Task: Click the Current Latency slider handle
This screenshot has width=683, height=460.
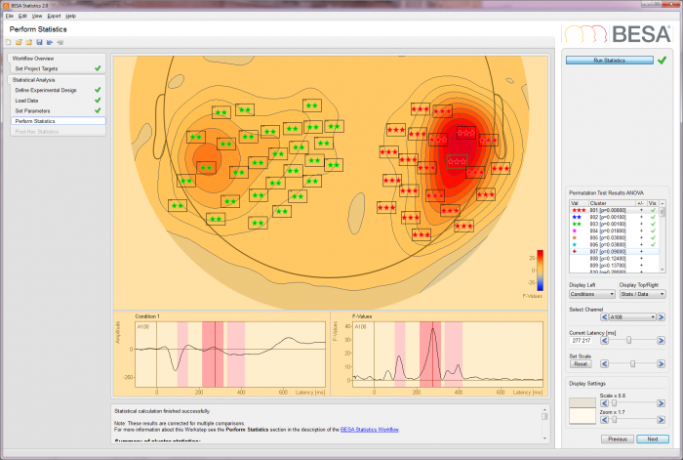Action: pos(628,340)
